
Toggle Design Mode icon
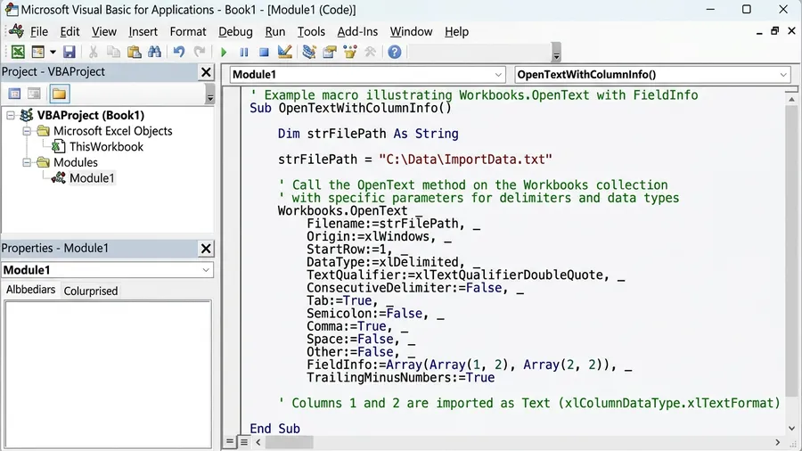[x=285, y=52]
